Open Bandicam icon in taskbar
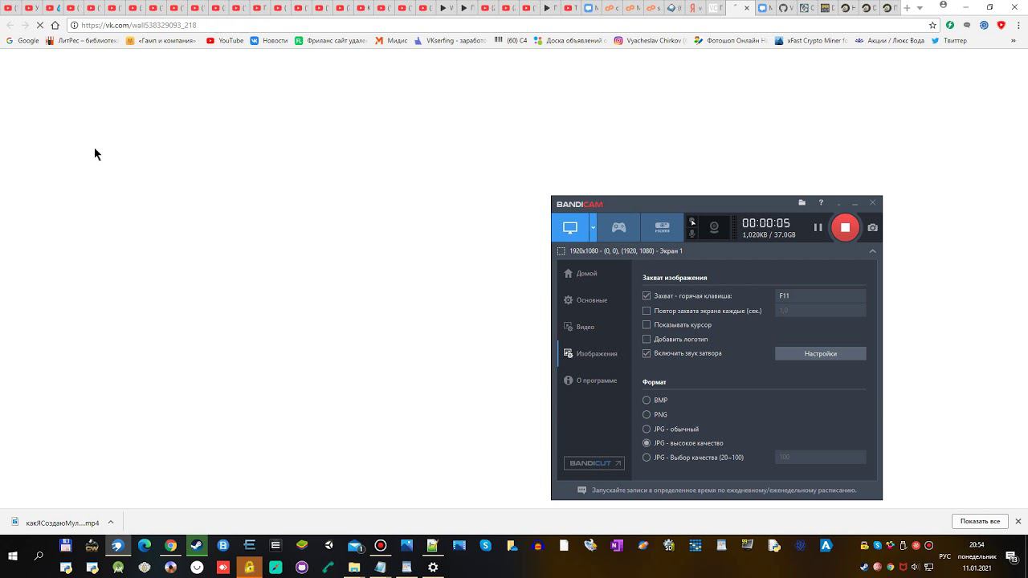Viewport: 1028px width, 578px height. point(381,546)
